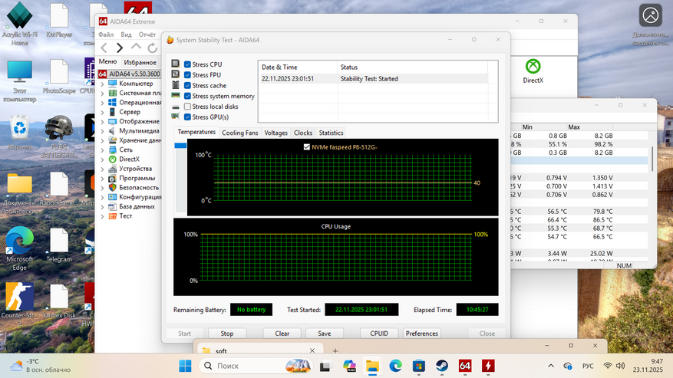Switch to the Statistics tab
The image size is (673, 378).
pyautogui.click(x=331, y=133)
